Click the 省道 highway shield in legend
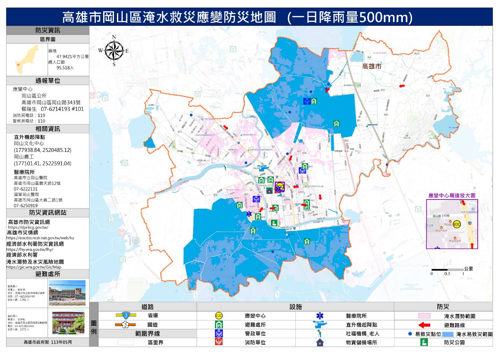This screenshot has width=499, height=354. click(126, 316)
